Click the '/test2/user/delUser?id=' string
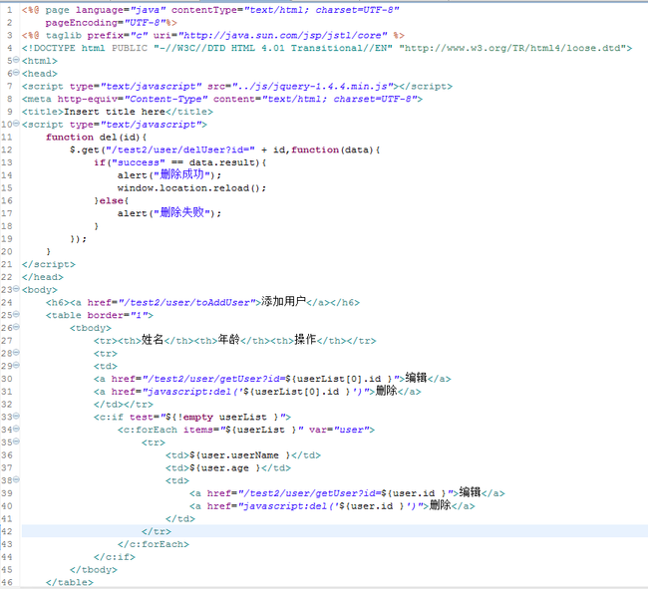 coord(180,149)
